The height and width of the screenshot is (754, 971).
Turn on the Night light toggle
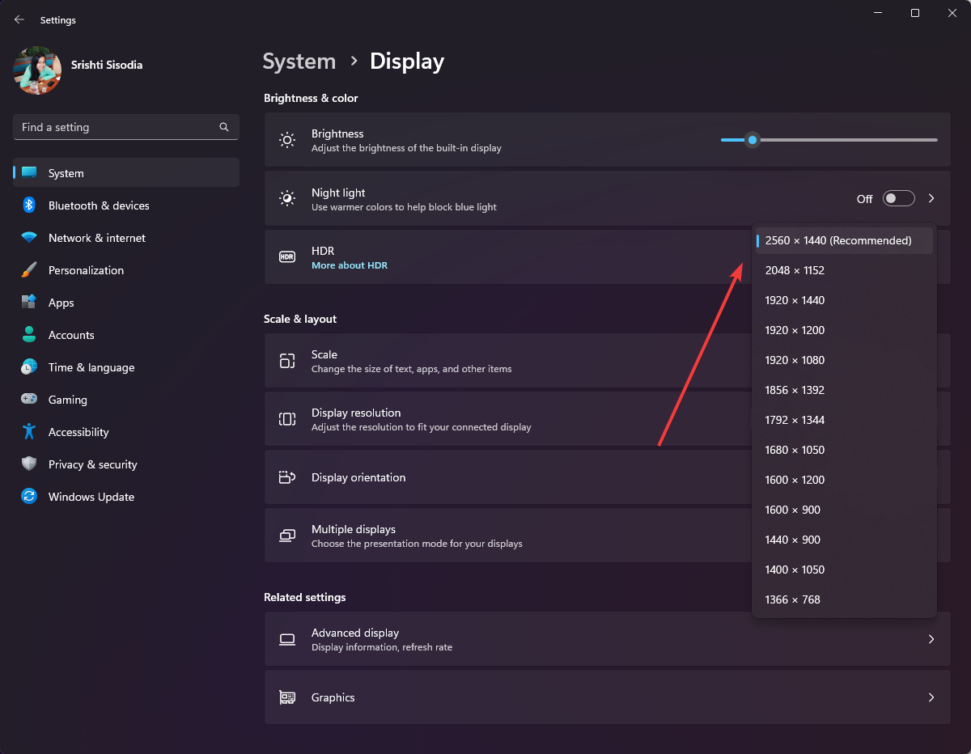tap(898, 198)
